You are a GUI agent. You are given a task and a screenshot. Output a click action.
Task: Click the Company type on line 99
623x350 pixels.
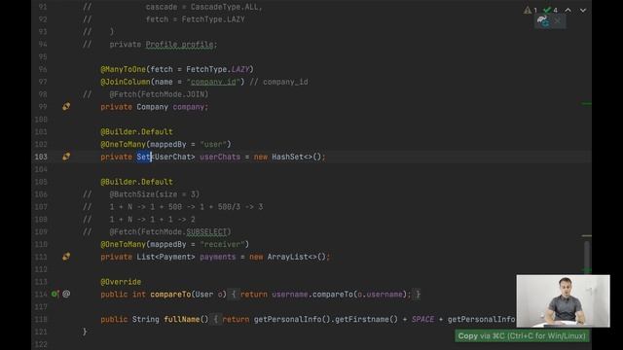[x=152, y=107]
